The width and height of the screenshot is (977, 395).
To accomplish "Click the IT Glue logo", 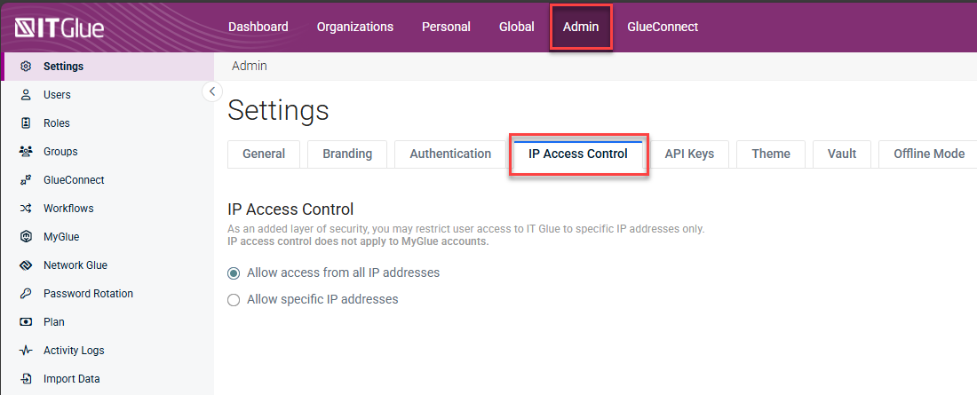I will (60, 28).
